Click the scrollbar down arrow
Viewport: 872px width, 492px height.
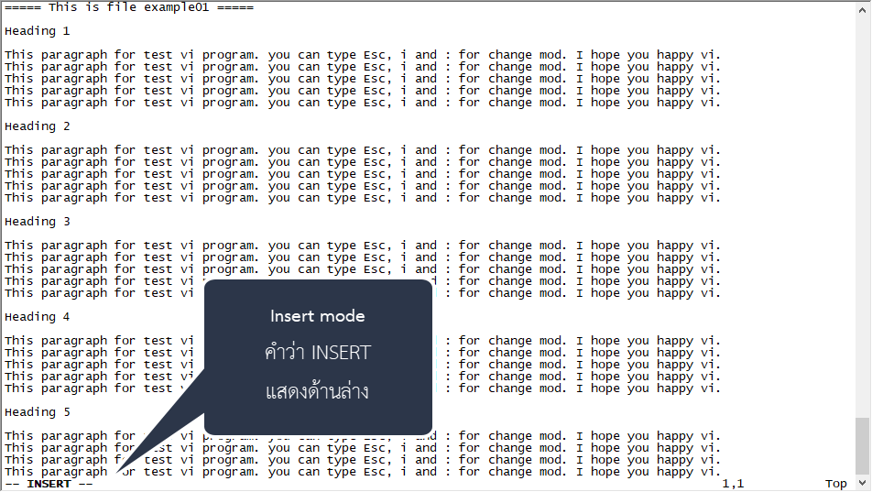(863, 484)
